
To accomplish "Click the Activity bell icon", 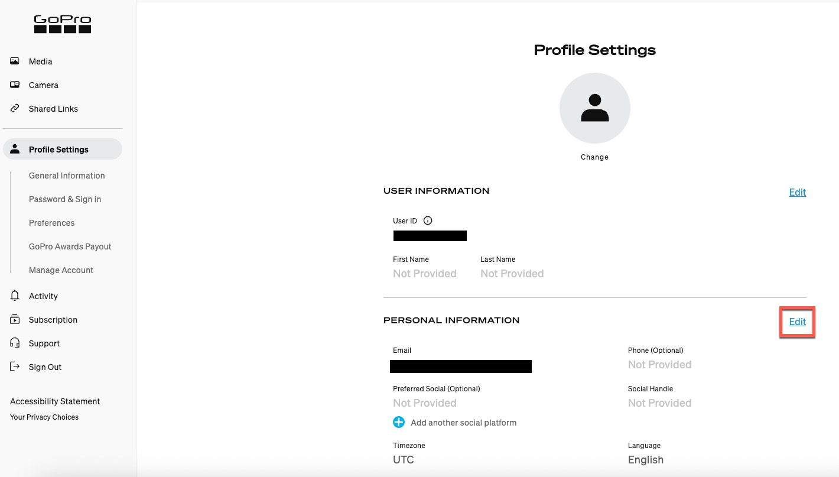I will tap(15, 296).
